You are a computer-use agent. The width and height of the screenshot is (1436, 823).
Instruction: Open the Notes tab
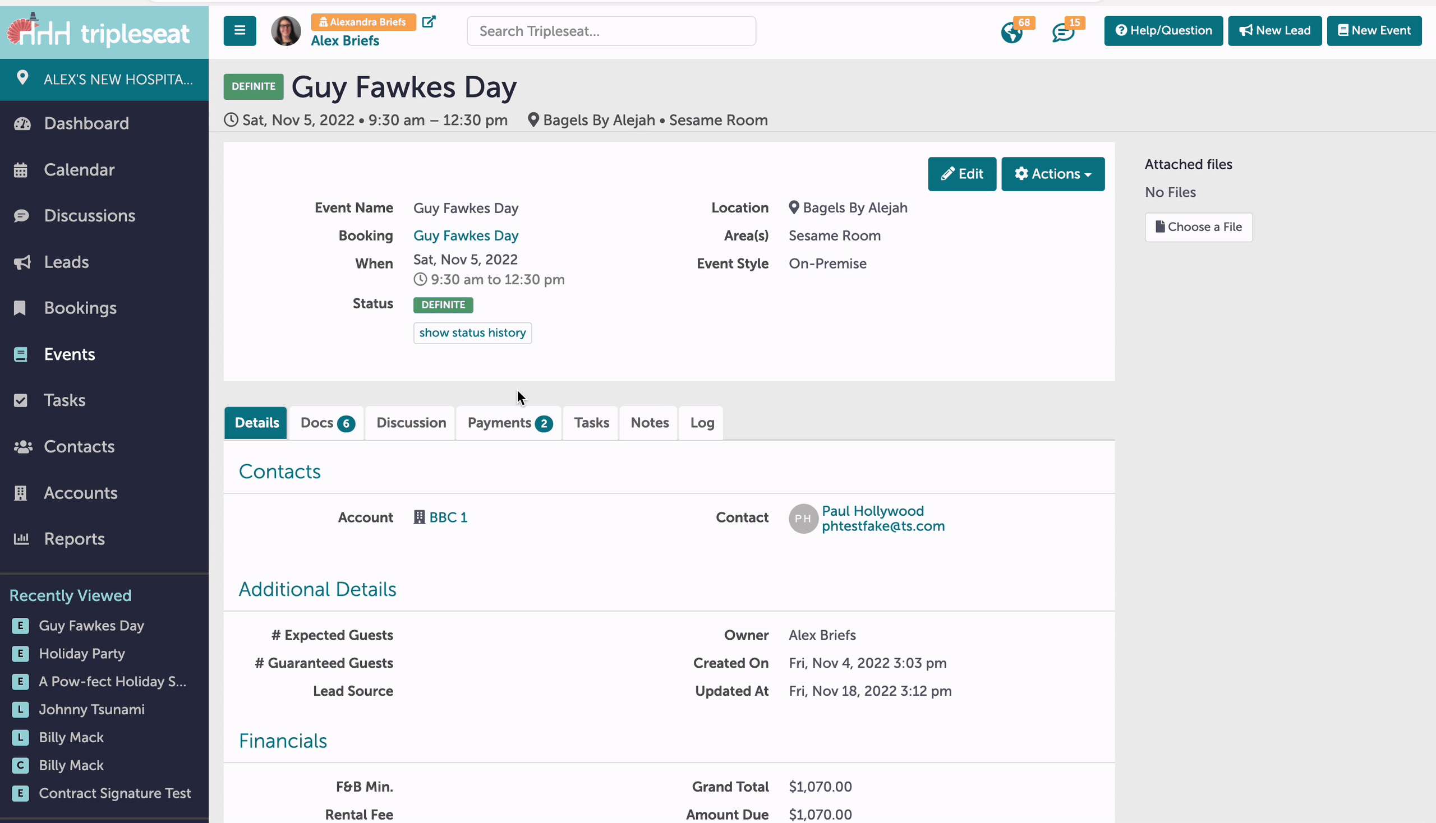pyautogui.click(x=649, y=422)
